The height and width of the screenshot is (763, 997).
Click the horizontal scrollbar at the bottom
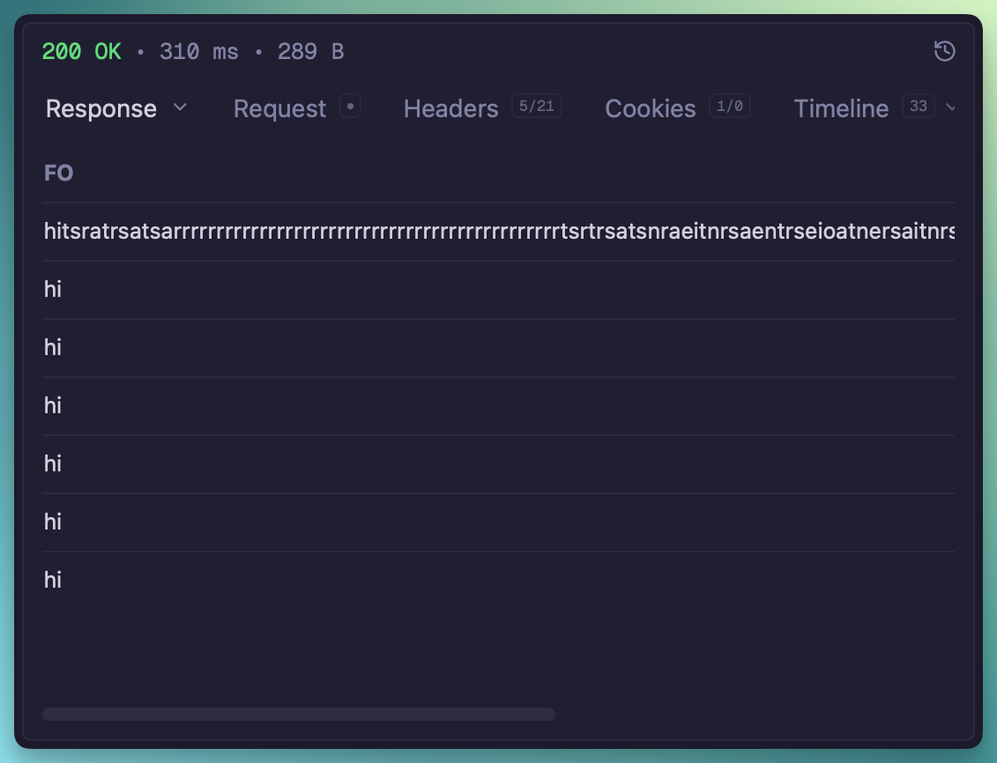pyautogui.click(x=299, y=714)
